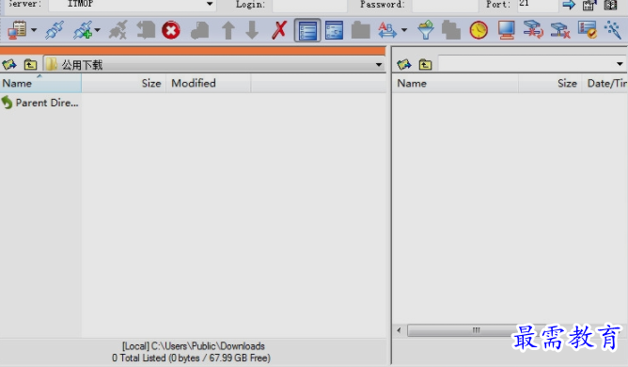
Task: Expand the Quick Connect dropdown arrow
Action: coord(98,30)
